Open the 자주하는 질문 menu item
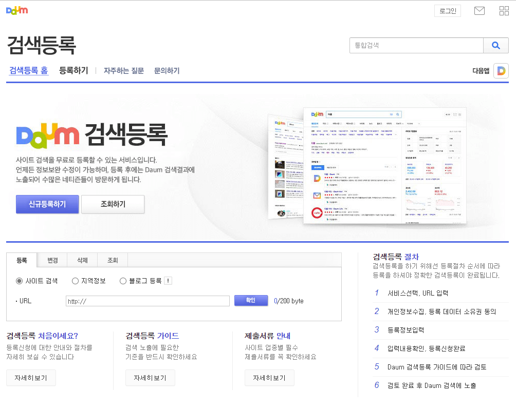 coord(123,70)
